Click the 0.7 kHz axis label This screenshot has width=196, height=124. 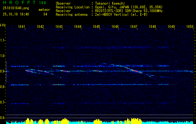pyautogui.click(x=2, y=103)
